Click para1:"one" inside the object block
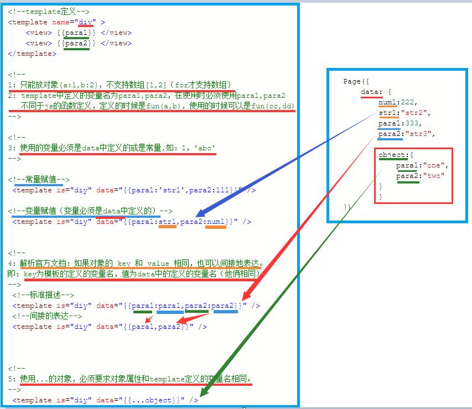 coord(422,166)
